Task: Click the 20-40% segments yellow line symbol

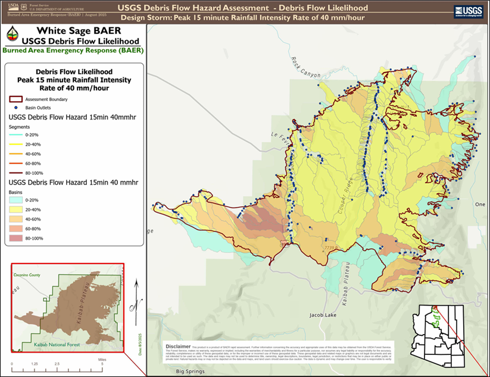Action: (16, 144)
